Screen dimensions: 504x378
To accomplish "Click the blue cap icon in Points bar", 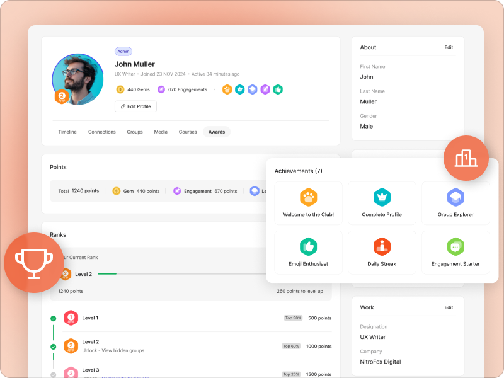I will click(255, 191).
